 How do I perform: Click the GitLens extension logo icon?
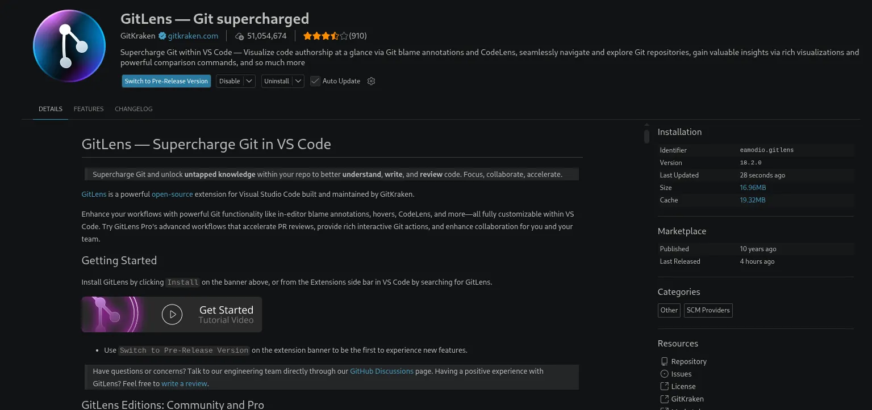tap(69, 46)
